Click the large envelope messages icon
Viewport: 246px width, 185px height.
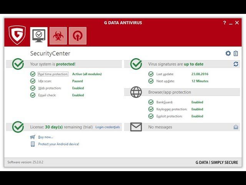[x=136, y=127]
